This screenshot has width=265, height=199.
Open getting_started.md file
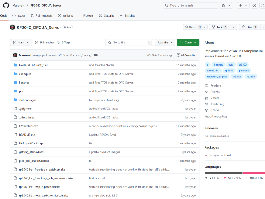click(31, 152)
